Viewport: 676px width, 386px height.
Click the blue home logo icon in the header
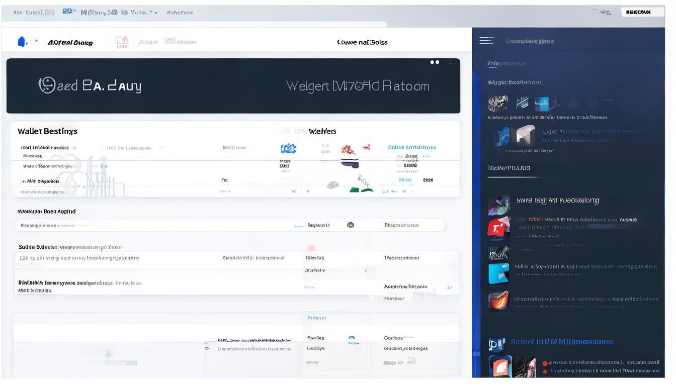[x=22, y=42]
